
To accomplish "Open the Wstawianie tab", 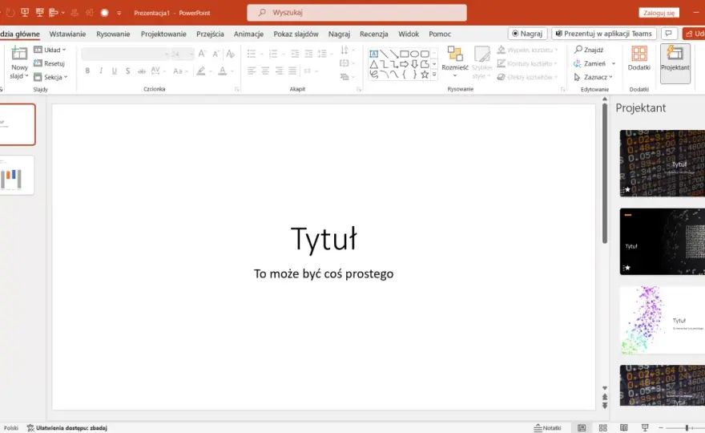I will [67, 34].
